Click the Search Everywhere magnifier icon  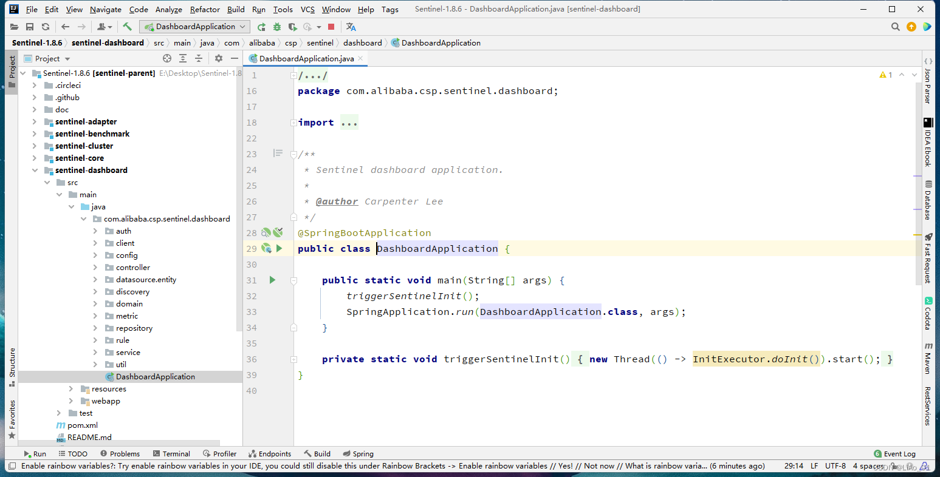click(895, 27)
